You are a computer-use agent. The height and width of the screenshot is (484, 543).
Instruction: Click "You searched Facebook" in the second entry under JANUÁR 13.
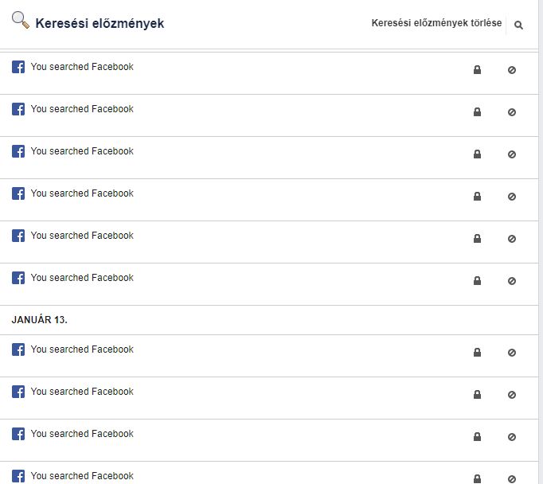coord(82,392)
